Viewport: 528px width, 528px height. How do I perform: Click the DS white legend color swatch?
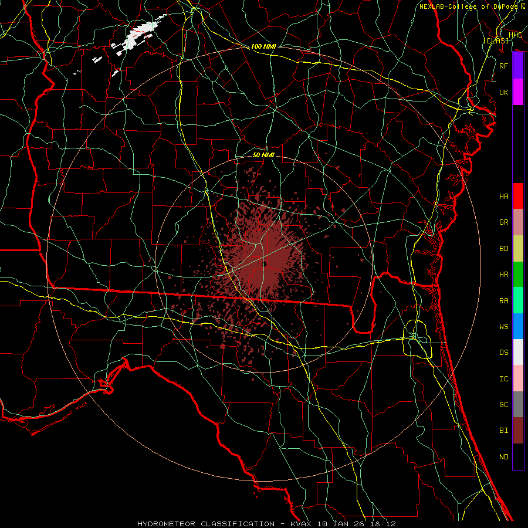pos(518,352)
